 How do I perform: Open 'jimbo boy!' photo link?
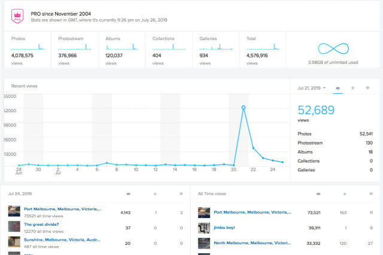point(224,228)
